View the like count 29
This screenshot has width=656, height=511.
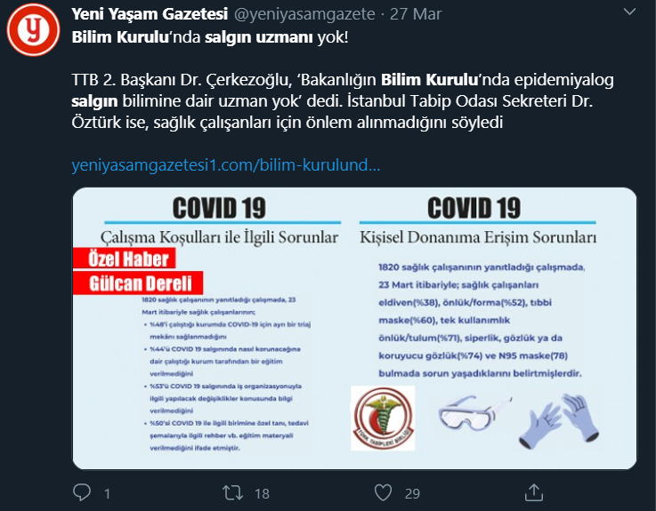[412, 494]
